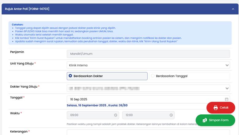Click the clock icon in 09:00 field
This screenshot has width=239, height=135.
point(116,115)
